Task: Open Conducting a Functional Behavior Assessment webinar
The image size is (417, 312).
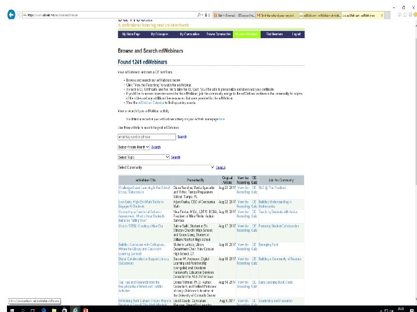Action: (x=141, y=216)
